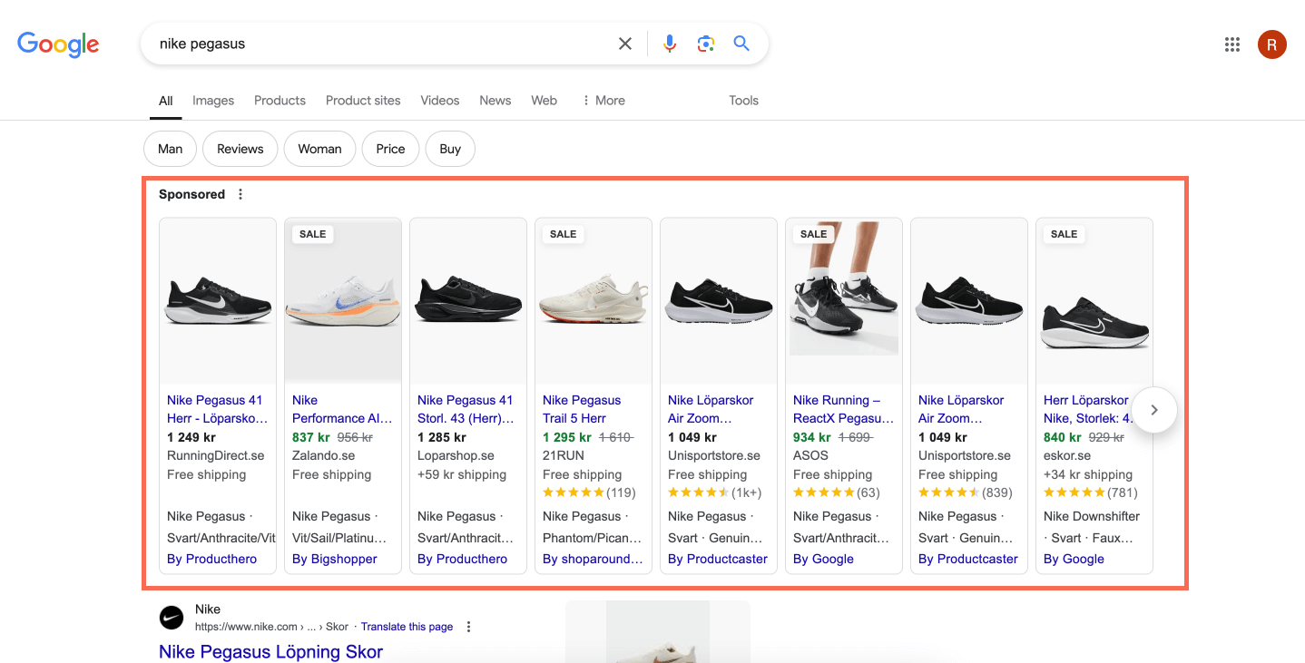This screenshot has height=663, width=1305.
Task: Open the three-dot menu beside the Nike result
Action: pos(468,626)
